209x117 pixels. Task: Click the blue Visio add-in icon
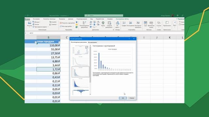point(77,22)
